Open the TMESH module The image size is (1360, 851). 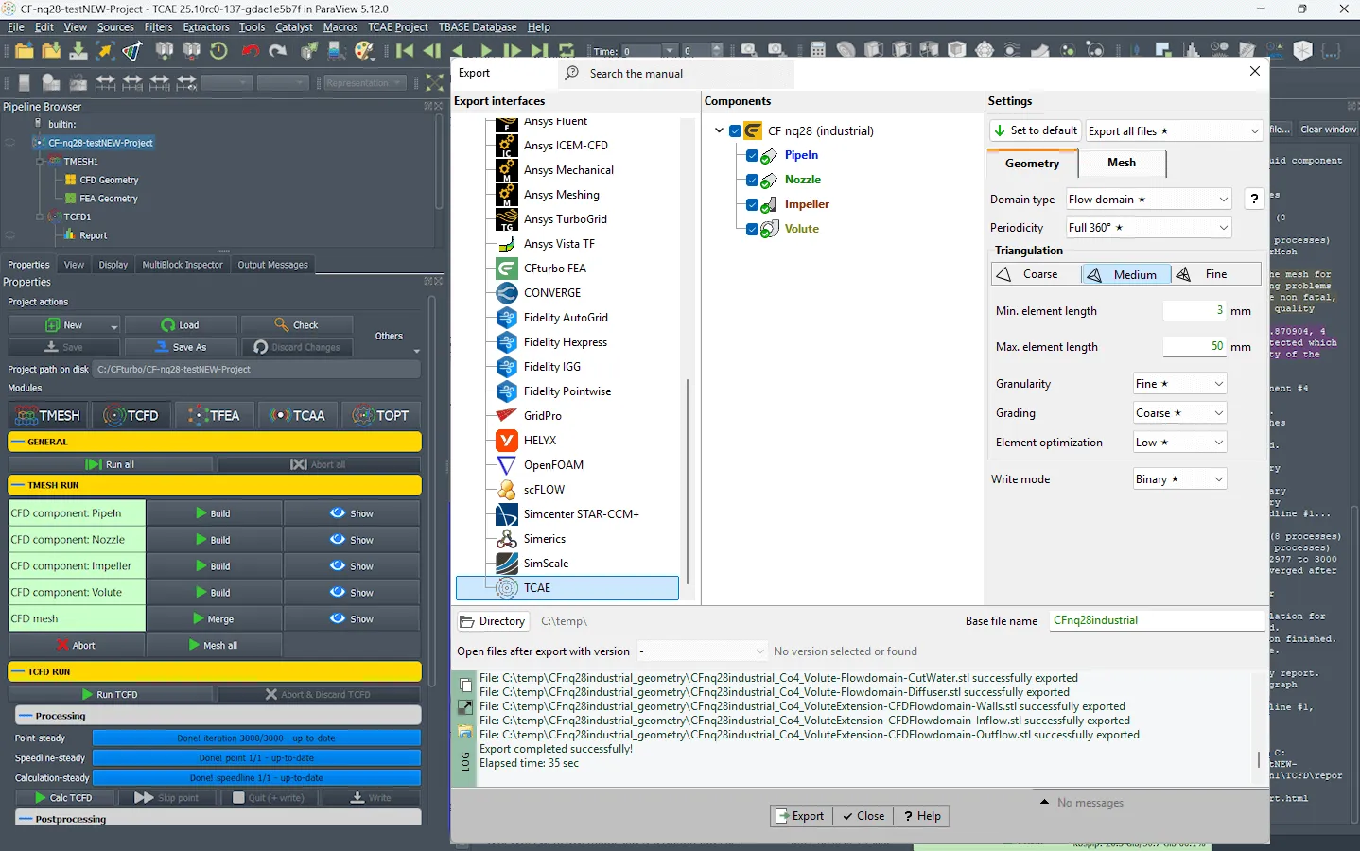click(x=49, y=415)
